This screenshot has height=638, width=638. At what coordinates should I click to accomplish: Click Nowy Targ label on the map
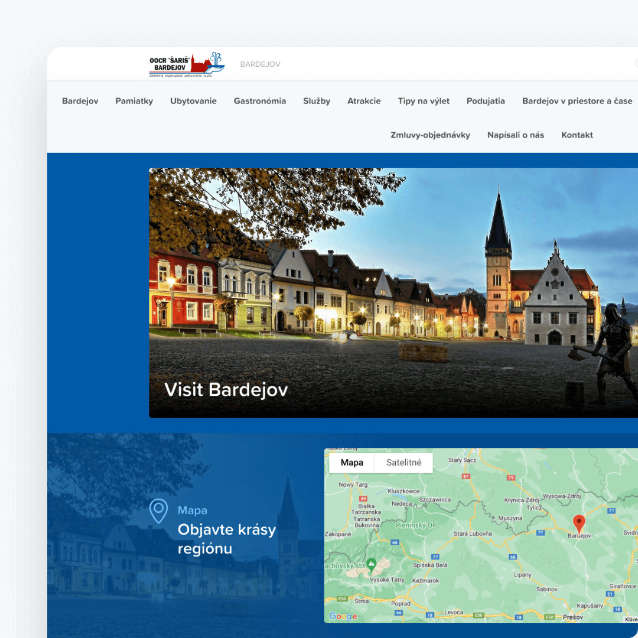click(353, 484)
